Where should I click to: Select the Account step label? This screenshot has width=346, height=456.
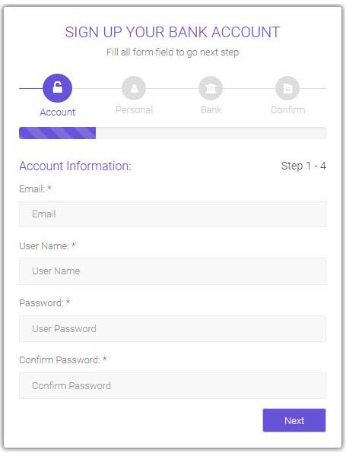pos(58,112)
